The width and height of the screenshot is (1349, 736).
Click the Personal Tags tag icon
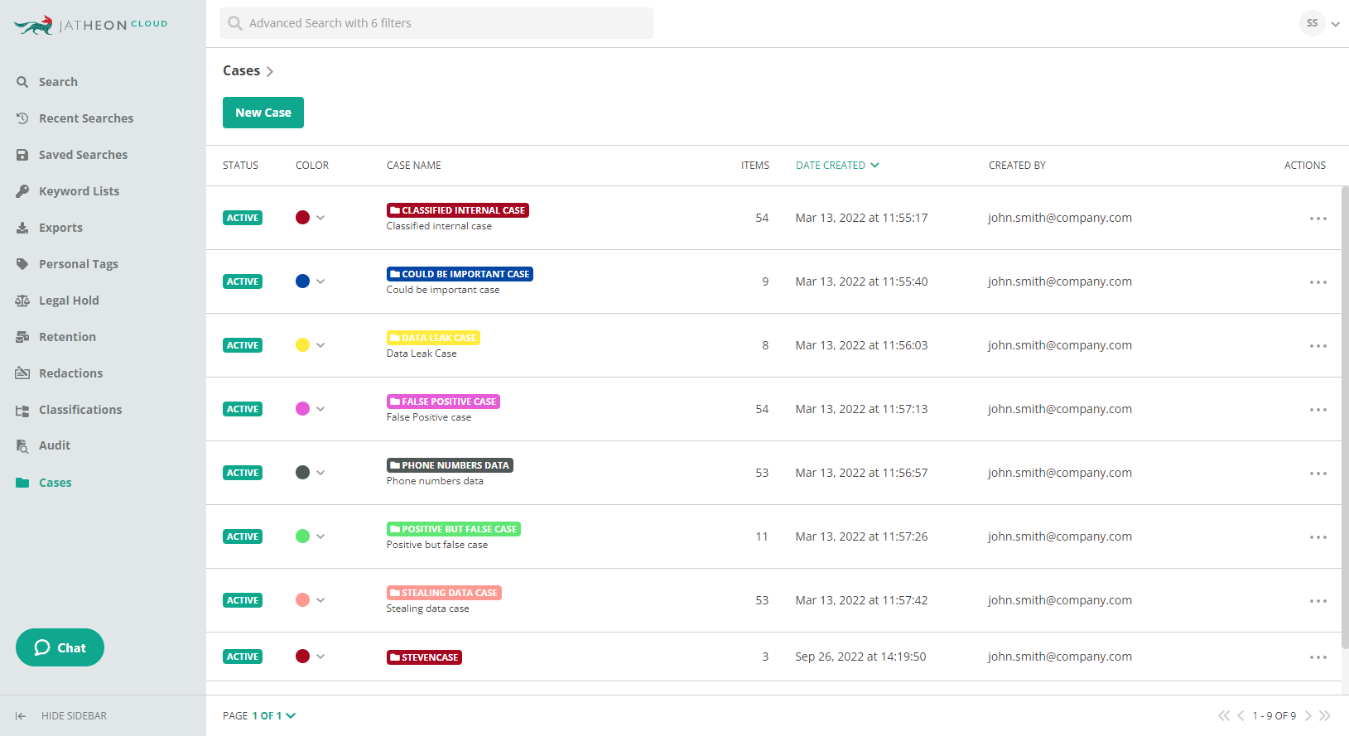22,264
